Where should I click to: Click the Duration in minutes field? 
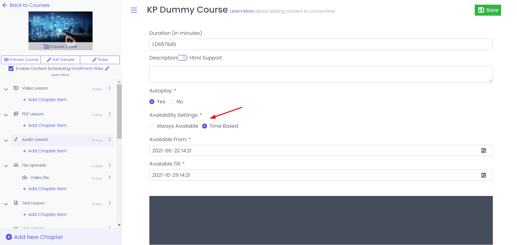coord(321,44)
